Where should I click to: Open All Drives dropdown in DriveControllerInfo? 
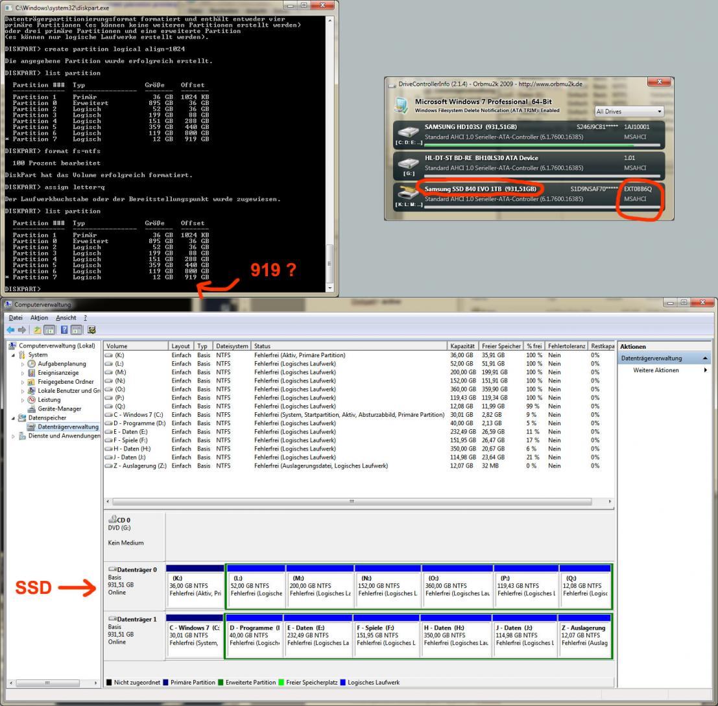(628, 112)
